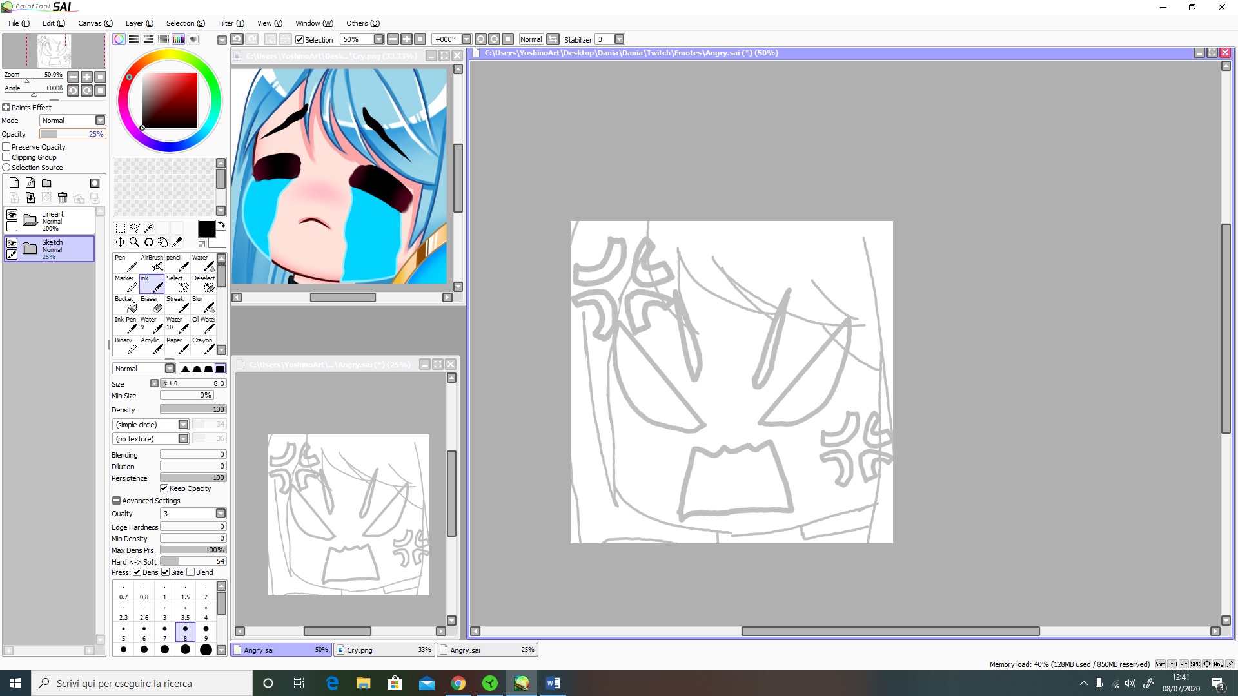This screenshot has width=1238, height=696.
Task: Uncheck Keep Opacity checkbox
Action: [164, 488]
